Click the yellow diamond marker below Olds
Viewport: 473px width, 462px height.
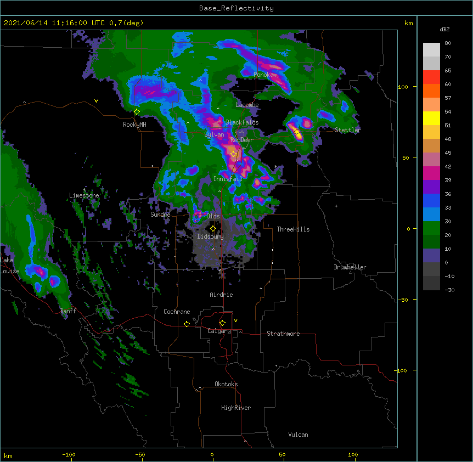(213, 229)
